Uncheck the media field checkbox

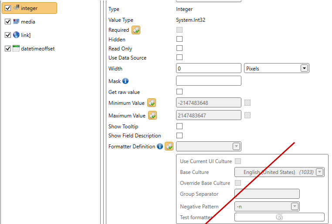(8, 22)
